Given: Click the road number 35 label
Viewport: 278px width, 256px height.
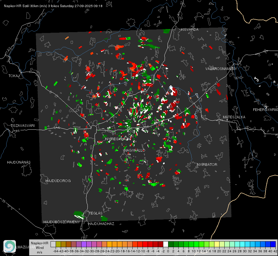Looking at the screenshot, I should [3, 201].
